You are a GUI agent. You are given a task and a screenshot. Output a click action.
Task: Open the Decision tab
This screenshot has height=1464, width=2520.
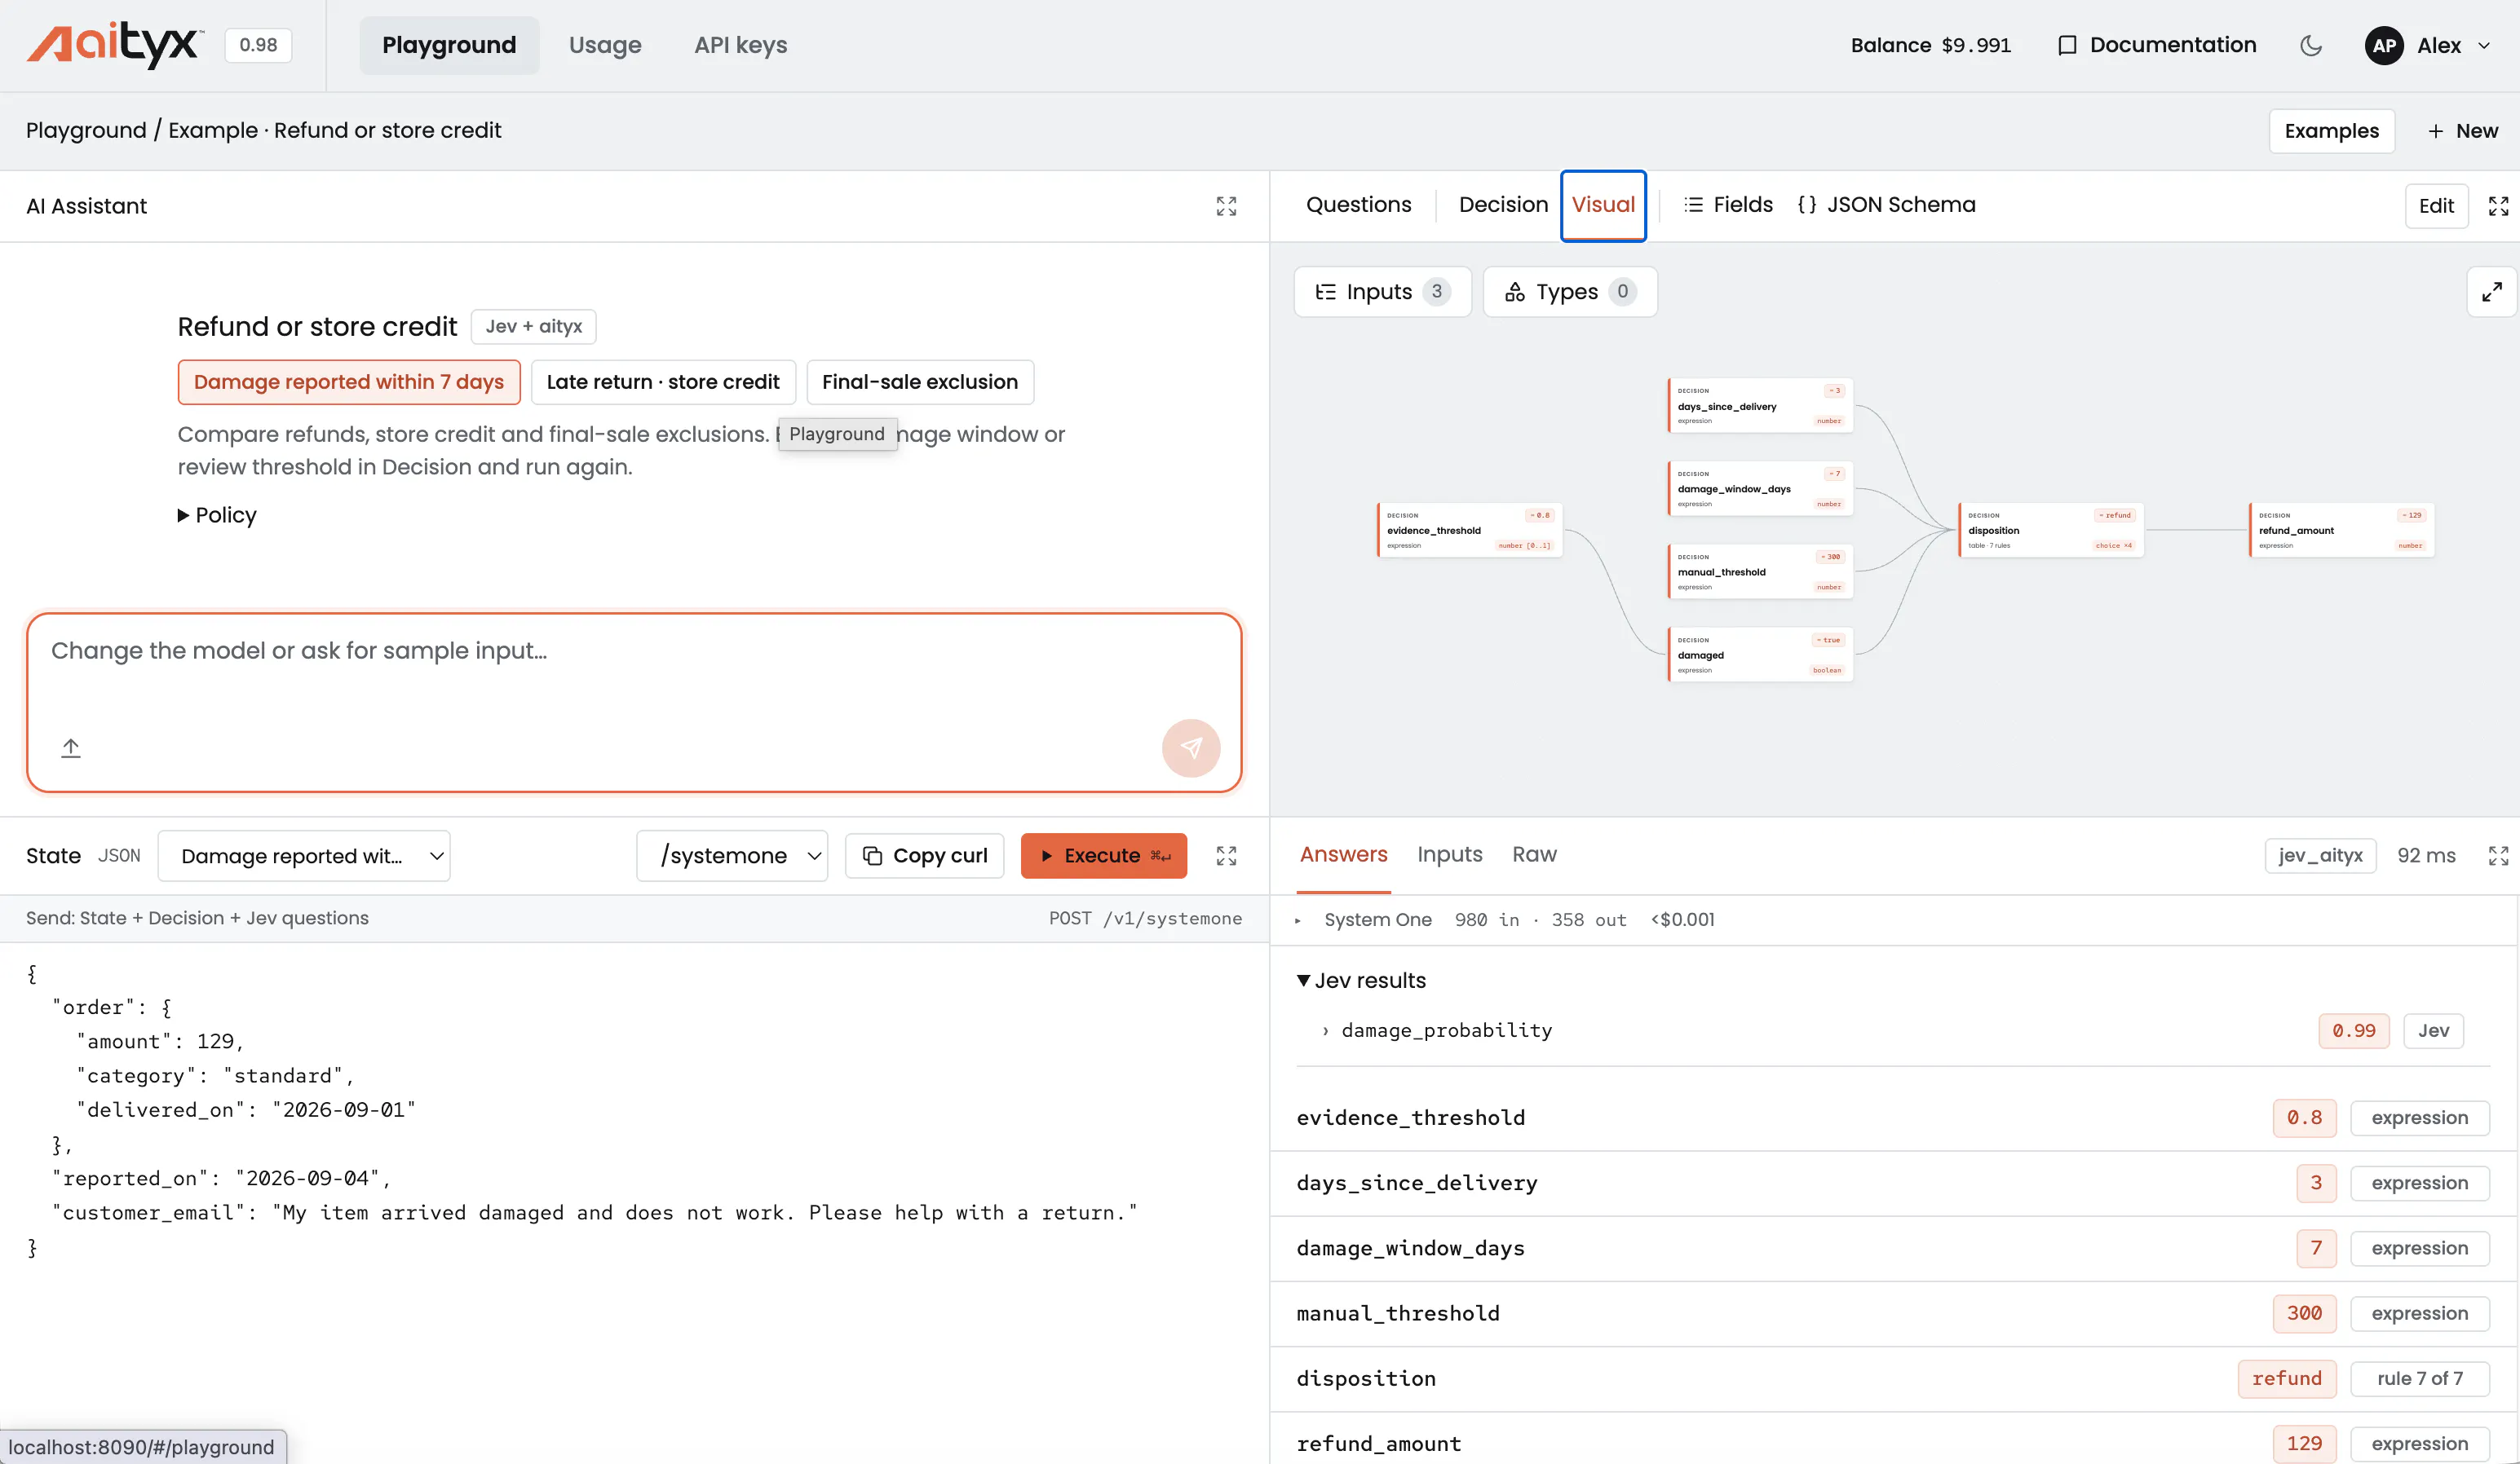point(1503,205)
